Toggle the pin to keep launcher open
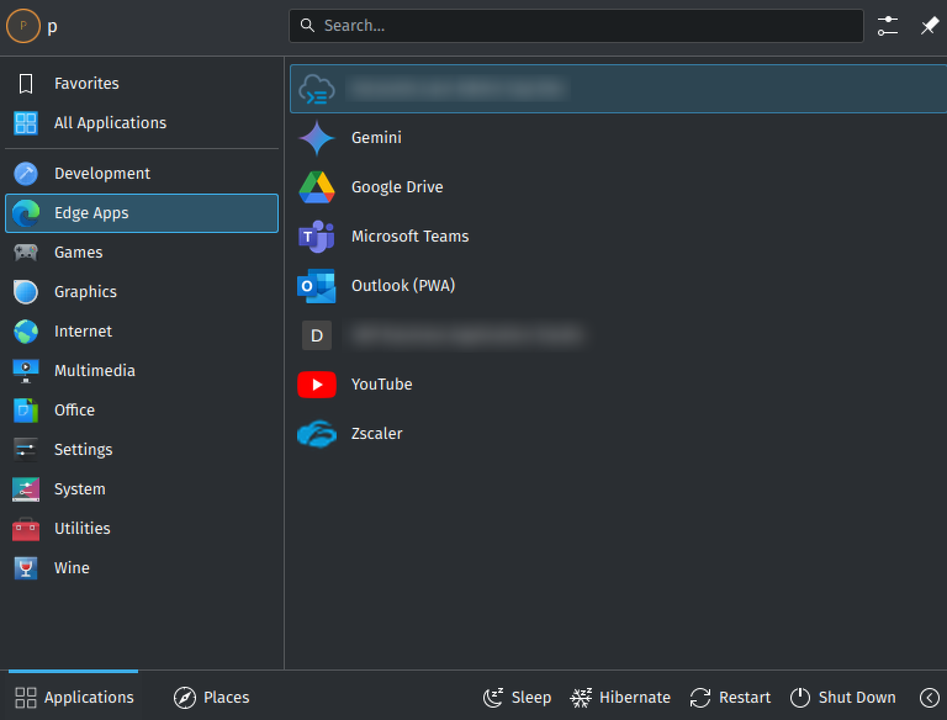 (x=929, y=26)
